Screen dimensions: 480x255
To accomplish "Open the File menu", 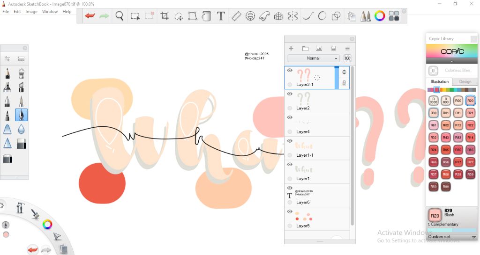I will click(6, 12).
